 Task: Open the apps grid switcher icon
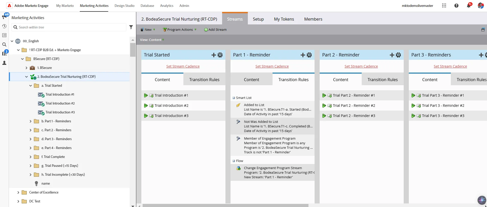(444, 6)
